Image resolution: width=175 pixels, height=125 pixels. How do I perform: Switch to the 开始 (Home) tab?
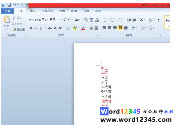point(21,11)
